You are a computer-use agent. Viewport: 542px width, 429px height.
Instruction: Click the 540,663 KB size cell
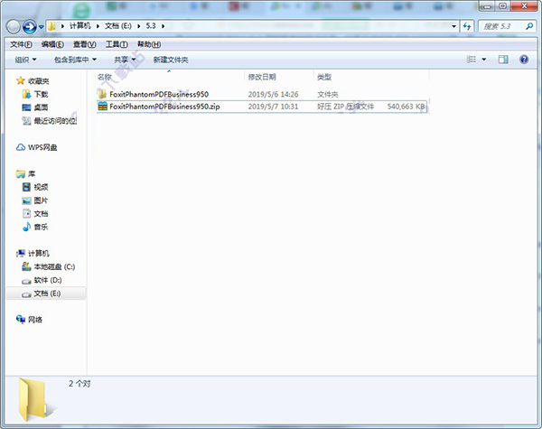[406, 107]
